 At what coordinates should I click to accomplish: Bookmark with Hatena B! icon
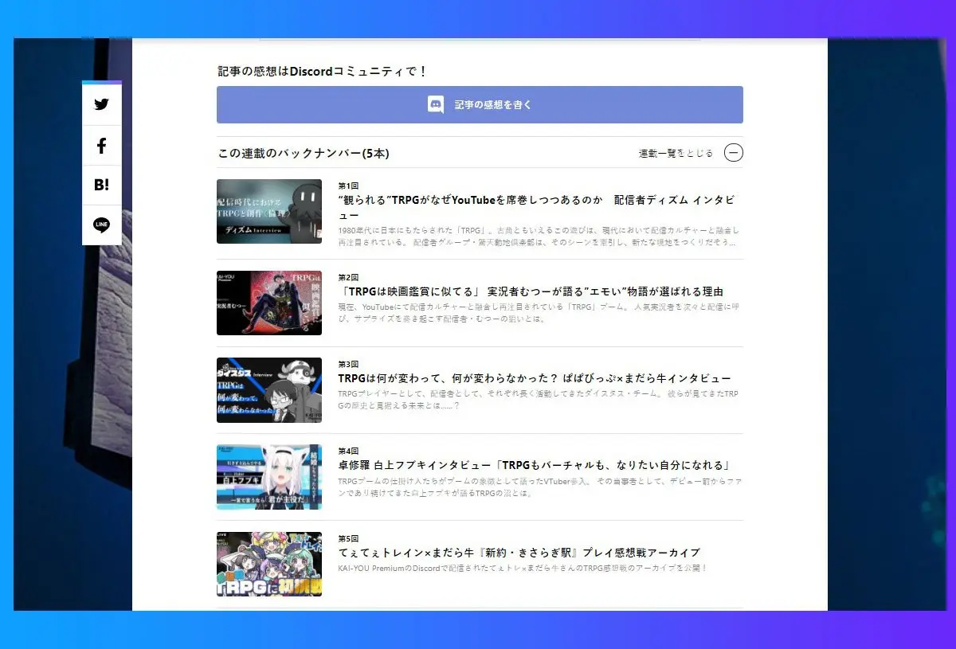[x=101, y=185]
